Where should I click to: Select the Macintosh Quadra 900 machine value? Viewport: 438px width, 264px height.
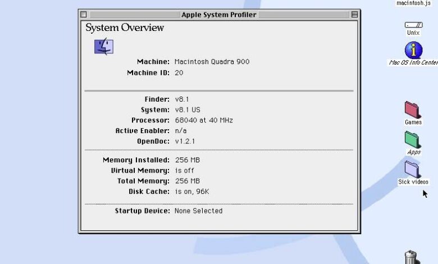212,61
